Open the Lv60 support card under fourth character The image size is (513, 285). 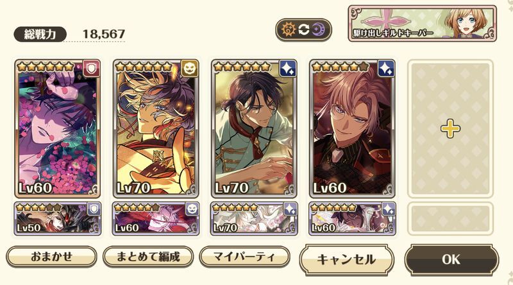[x=352, y=218]
